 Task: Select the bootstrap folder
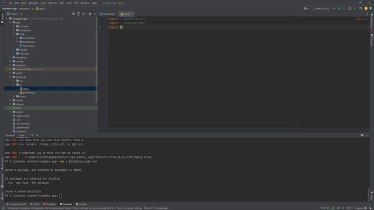click(21, 57)
